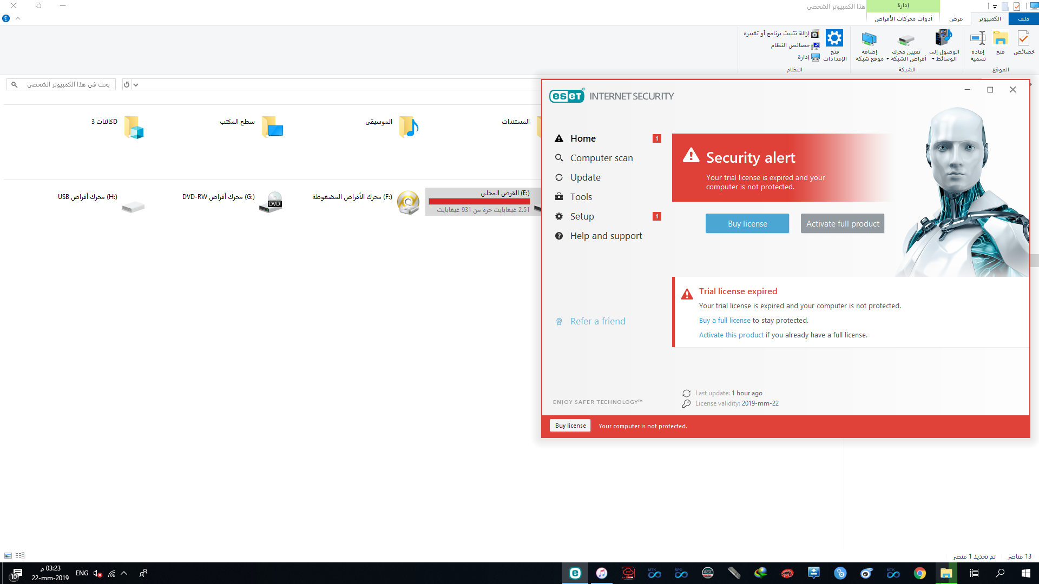Select the Music folder (الموسيقى)
Image resolution: width=1039 pixels, height=584 pixels.
tap(392, 128)
